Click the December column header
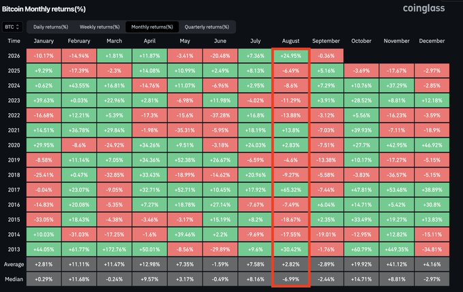The width and height of the screenshot is (463, 292). point(432,41)
